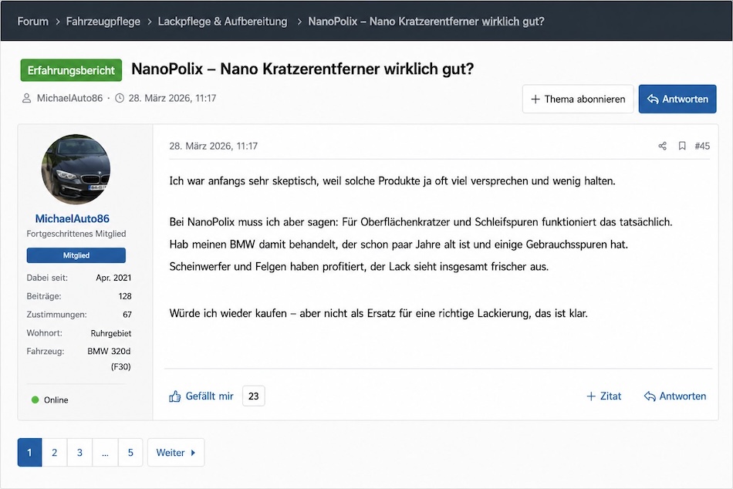
Task: Click the Erfahrungsbericht tag label
Action: [x=71, y=70]
